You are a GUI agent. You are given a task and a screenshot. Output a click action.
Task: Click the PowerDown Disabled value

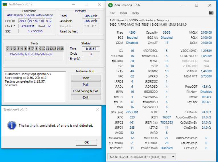click(x=166, y=148)
